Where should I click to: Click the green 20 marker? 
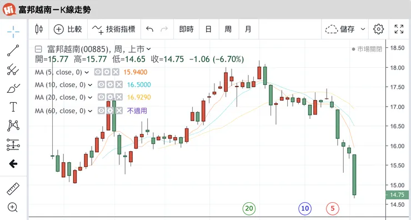pos(249,208)
